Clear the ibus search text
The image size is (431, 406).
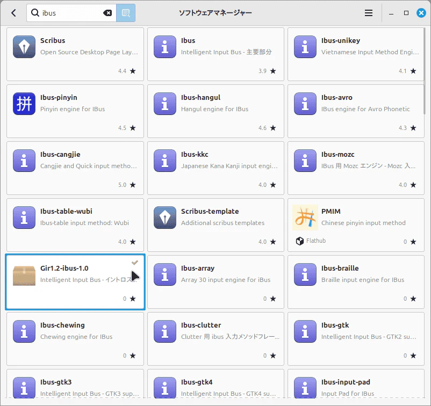coord(107,13)
